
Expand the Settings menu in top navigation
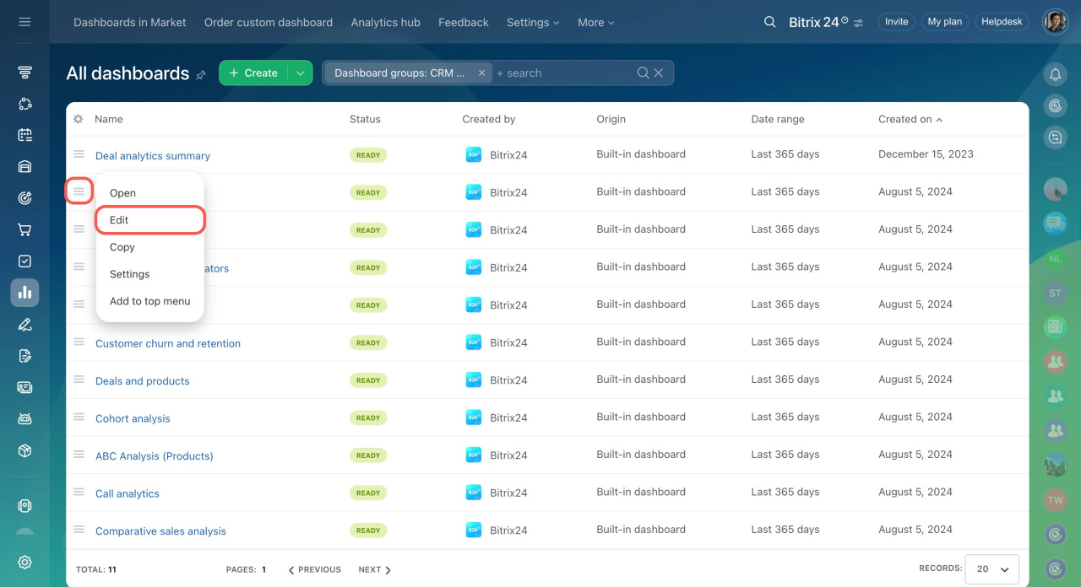532,23
